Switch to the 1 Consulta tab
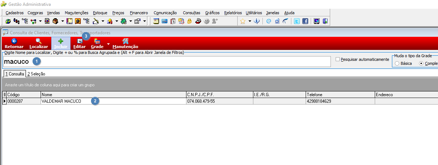 15,74
